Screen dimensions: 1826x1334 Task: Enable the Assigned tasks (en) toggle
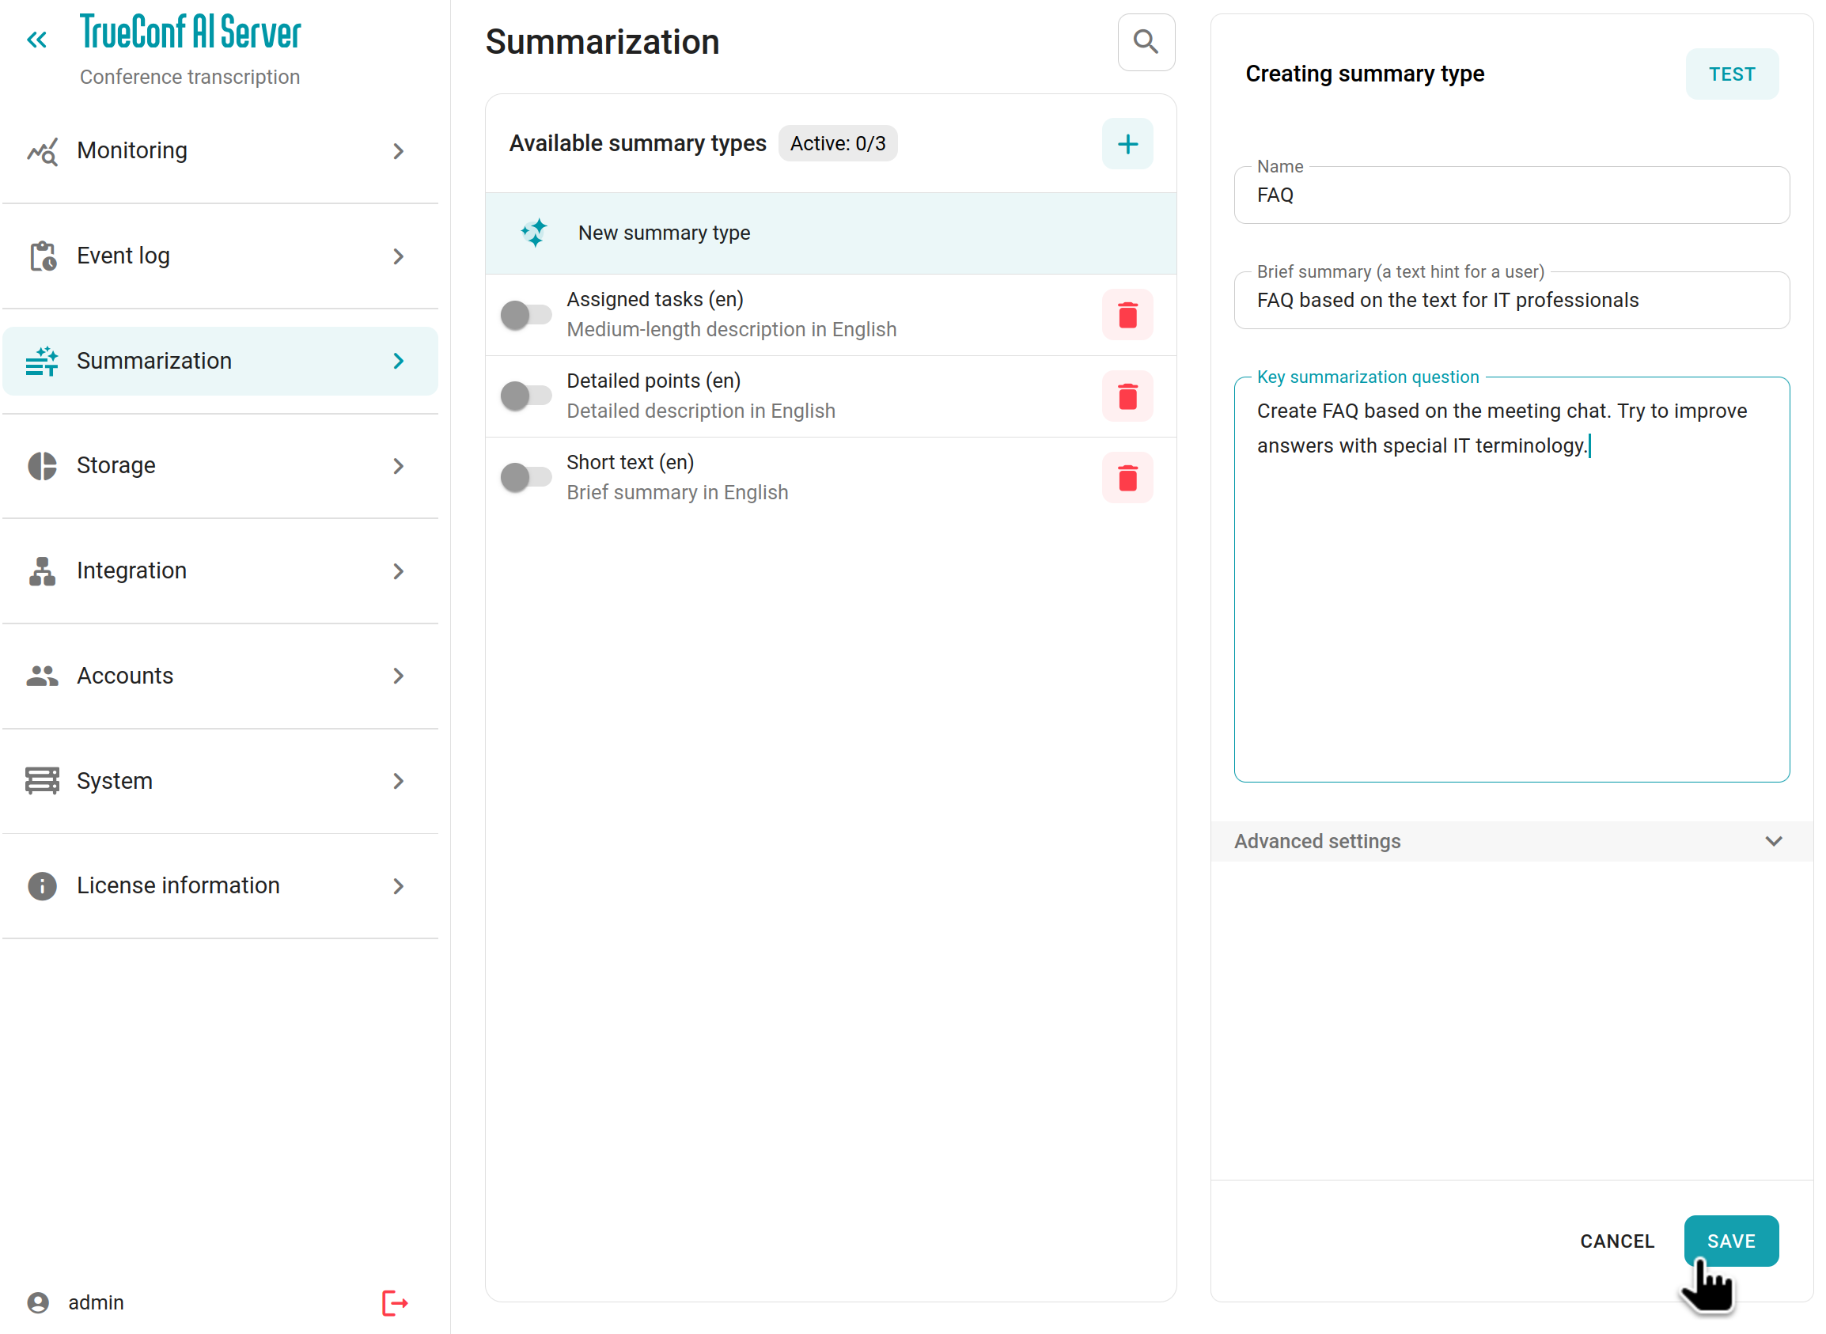525,315
